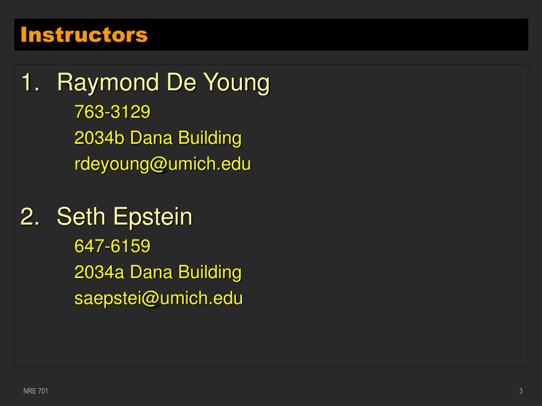Screen dimensions: 542x406
Task: Open the saepstei@umich.edu email address
Action: click(159, 298)
